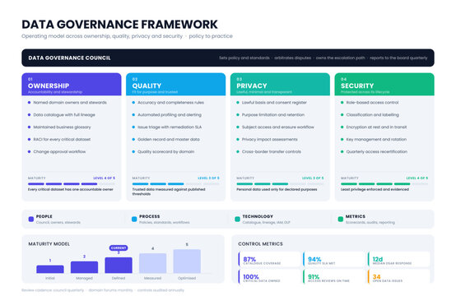This screenshot has height=296, width=456.
Task: Click 'Accuracy and completeness rules' bullet
Action: coord(170,103)
